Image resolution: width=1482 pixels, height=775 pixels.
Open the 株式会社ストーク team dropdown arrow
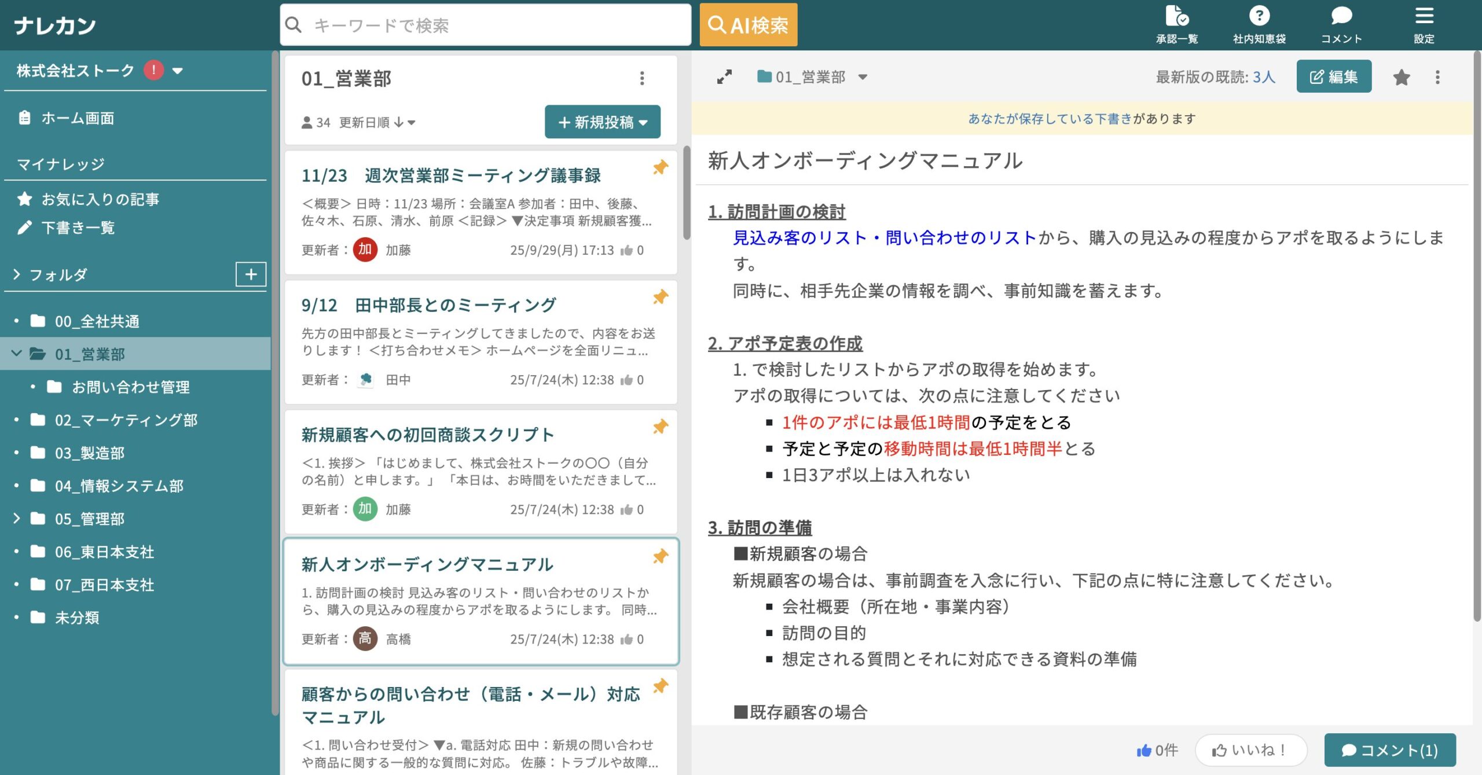(178, 71)
